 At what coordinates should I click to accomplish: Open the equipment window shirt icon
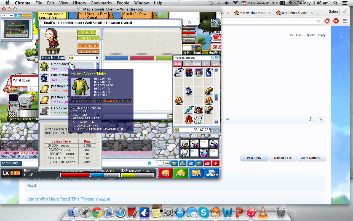pos(174,163)
